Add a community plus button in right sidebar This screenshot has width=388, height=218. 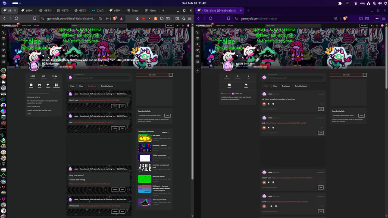197,71
